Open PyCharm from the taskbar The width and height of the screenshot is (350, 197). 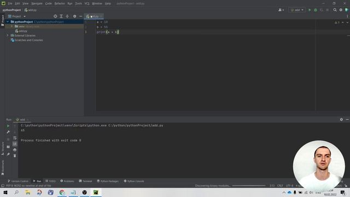coord(96,192)
